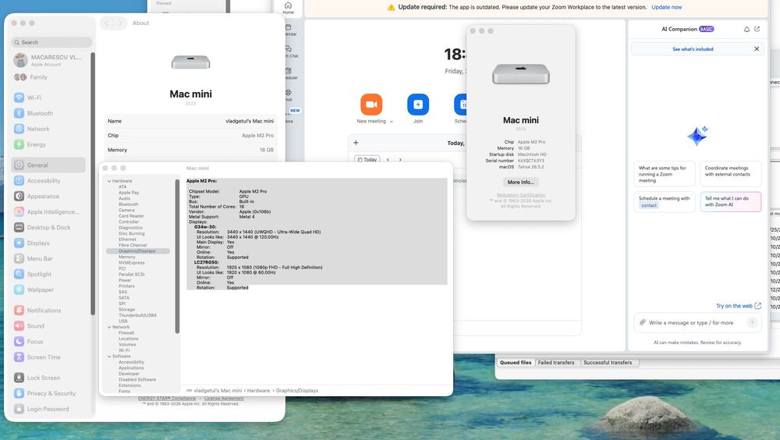The width and height of the screenshot is (780, 440).
Task: Click More Info in About This Mac
Action: (x=520, y=183)
